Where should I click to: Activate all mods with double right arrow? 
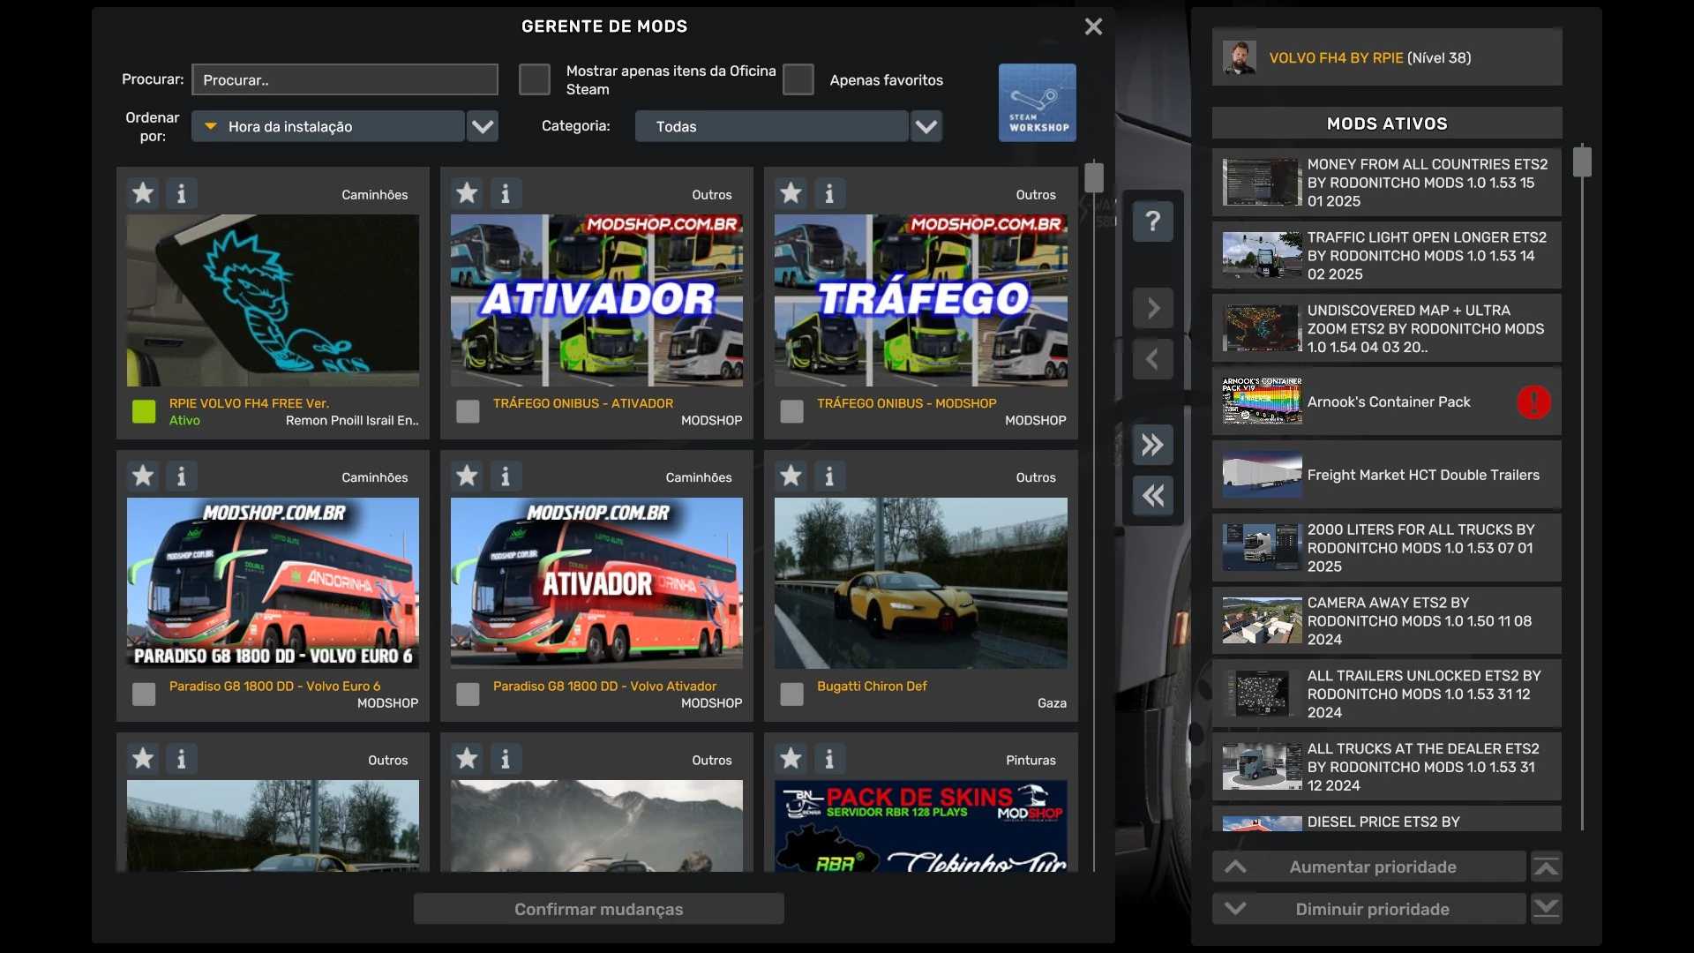[x=1153, y=445]
